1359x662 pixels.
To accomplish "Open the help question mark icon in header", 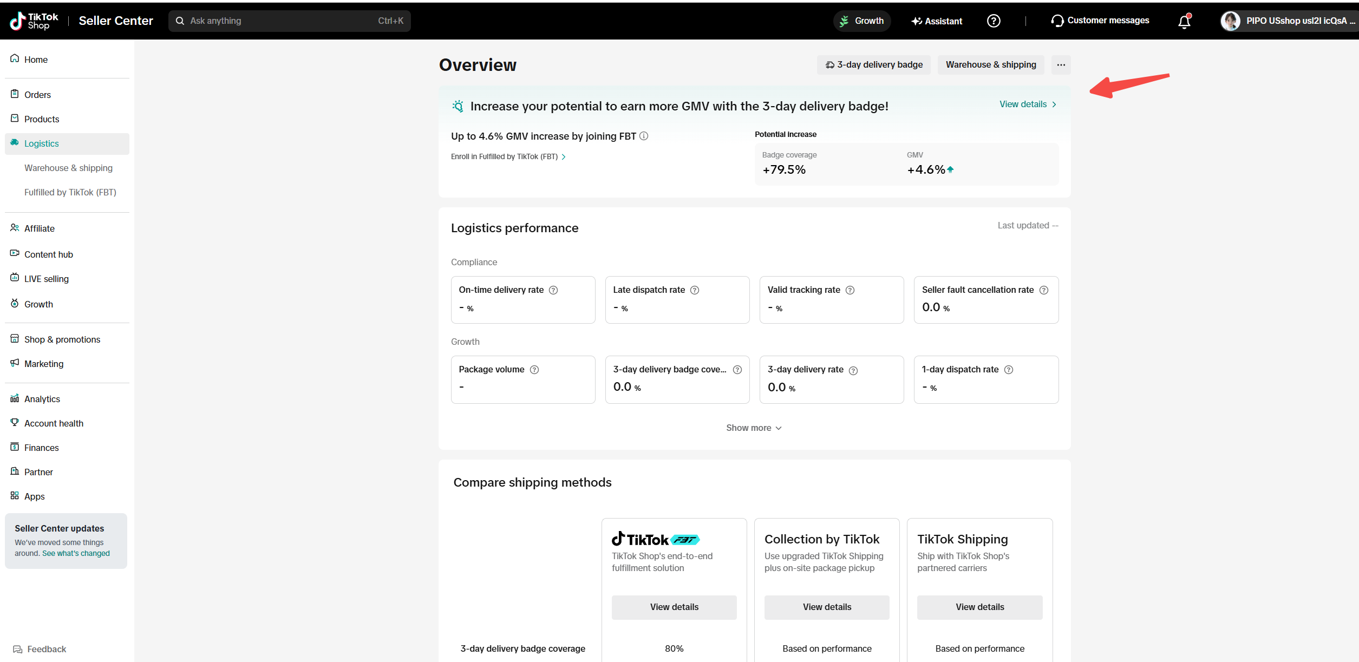I will coord(994,21).
